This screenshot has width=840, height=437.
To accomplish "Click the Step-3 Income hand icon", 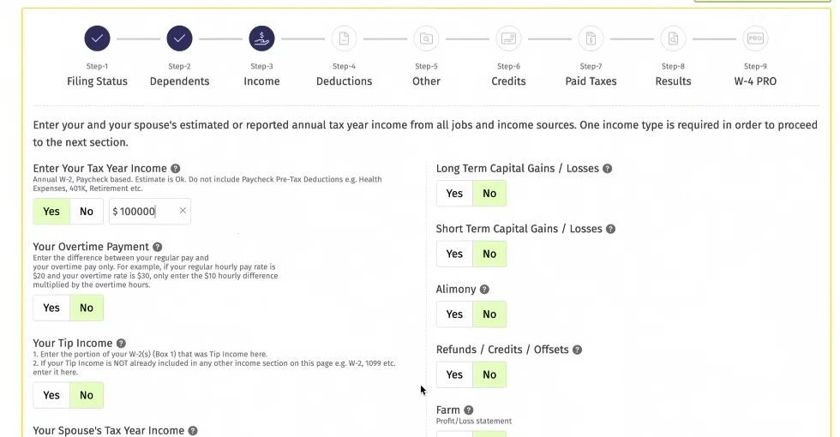I will (x=261, y=39).
